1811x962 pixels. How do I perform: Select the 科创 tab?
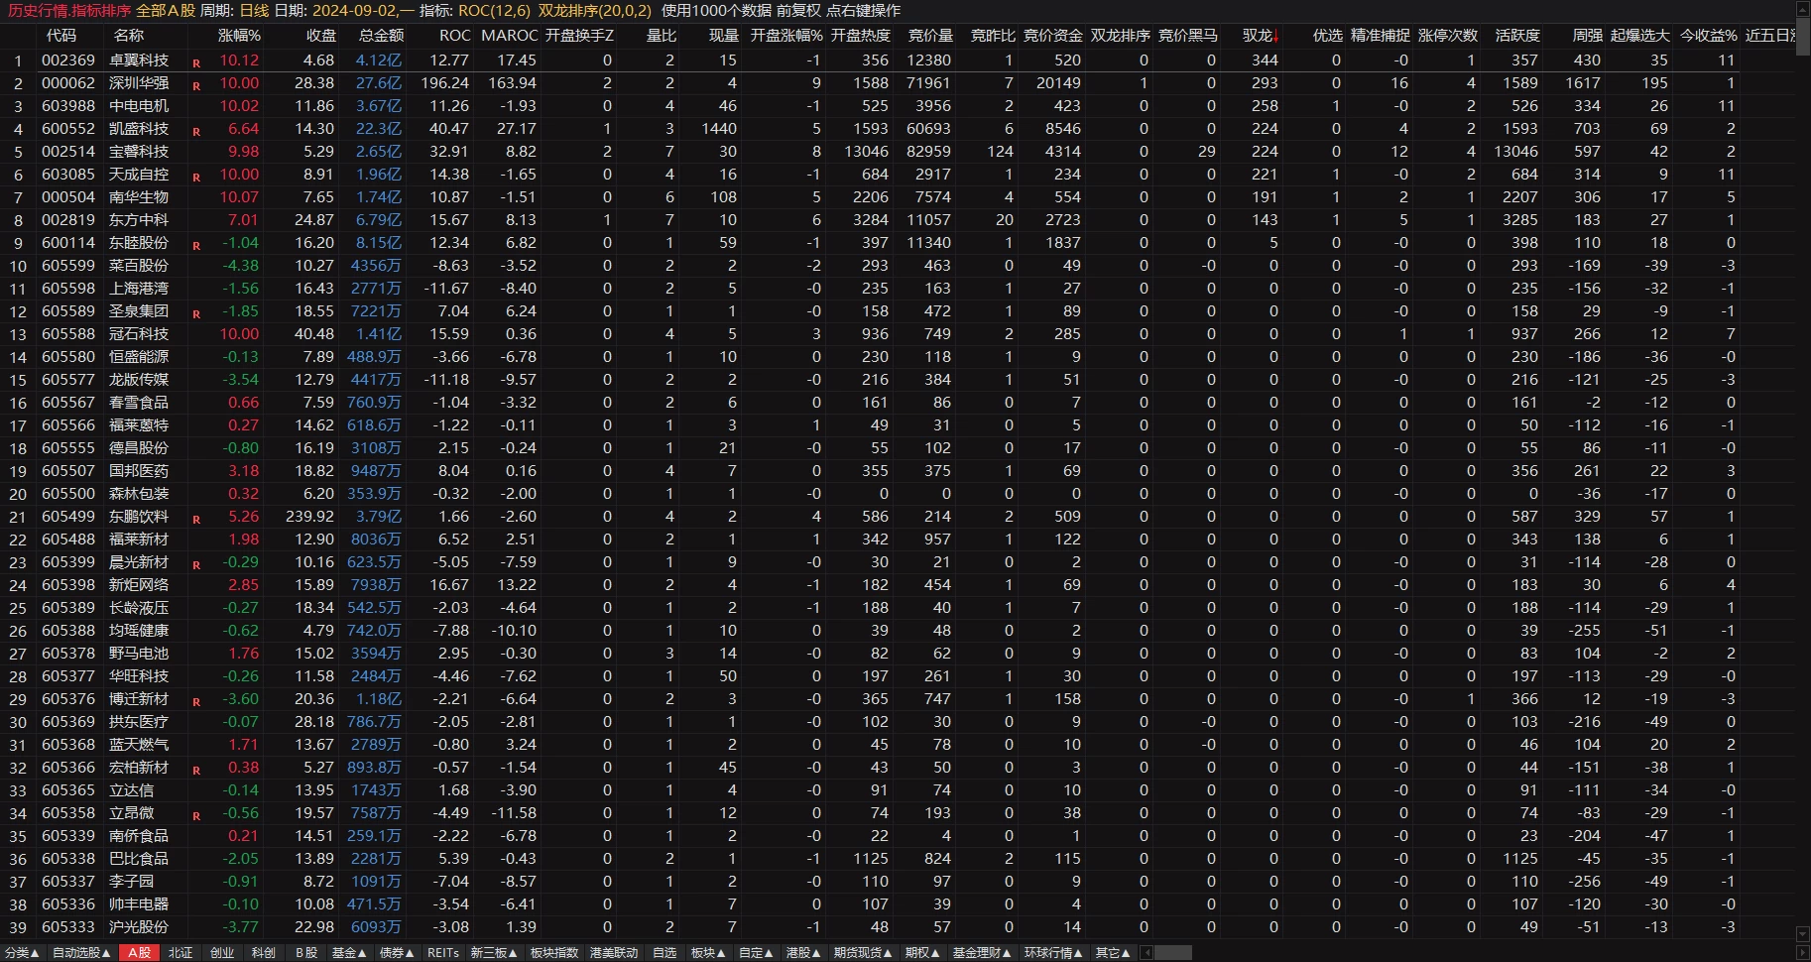[x=264, y=953]
